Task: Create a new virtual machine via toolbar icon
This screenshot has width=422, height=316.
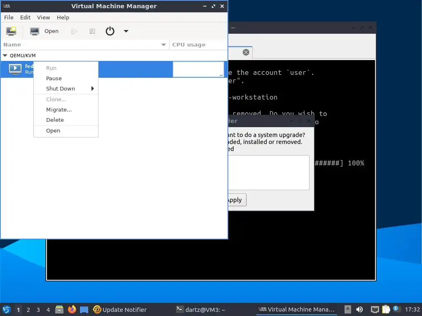Action: pyautogui.click(x=11, y=31)
